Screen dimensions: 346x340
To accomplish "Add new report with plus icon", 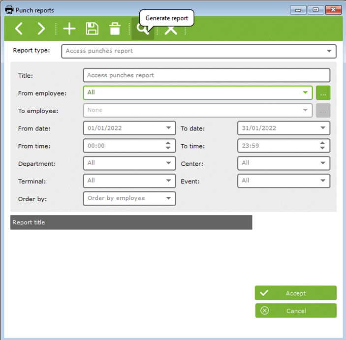I will (69, 29).
